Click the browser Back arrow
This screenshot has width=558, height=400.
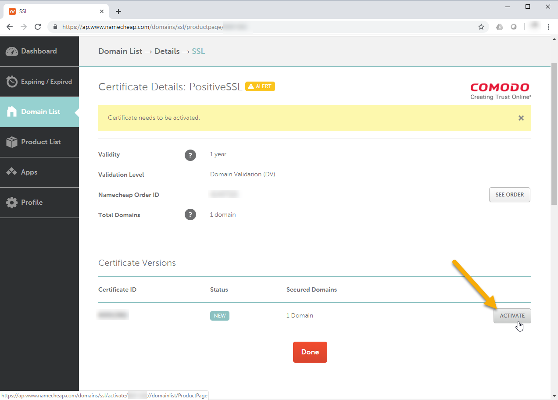tap(10, 27)
